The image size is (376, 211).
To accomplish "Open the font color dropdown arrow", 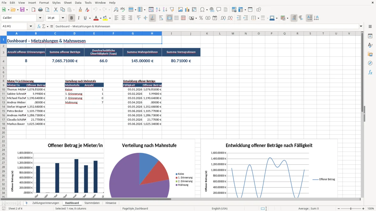I will pos(100,18).
